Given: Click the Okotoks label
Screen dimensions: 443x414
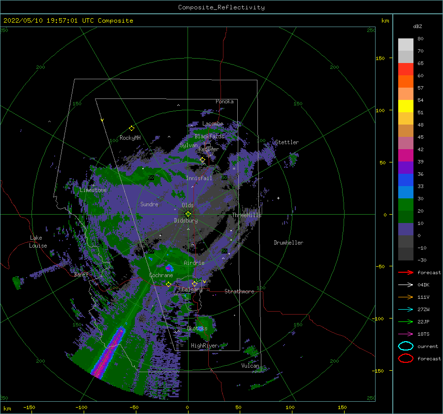Looking at the screenshot, I should [x=197, y=328].
